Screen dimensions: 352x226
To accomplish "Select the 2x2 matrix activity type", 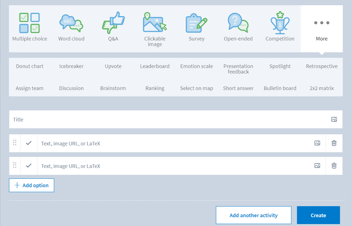I will (x=322, y=88).
